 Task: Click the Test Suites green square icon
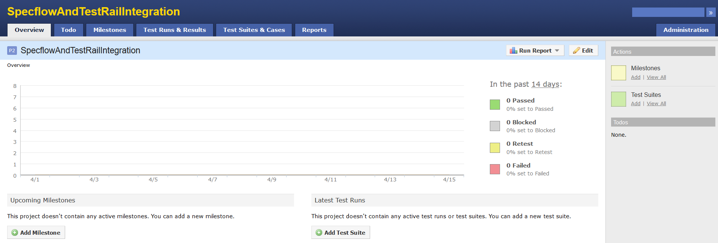pos(618,99)
